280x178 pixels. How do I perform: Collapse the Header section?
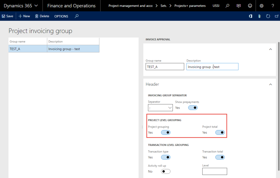pos(270,84)
